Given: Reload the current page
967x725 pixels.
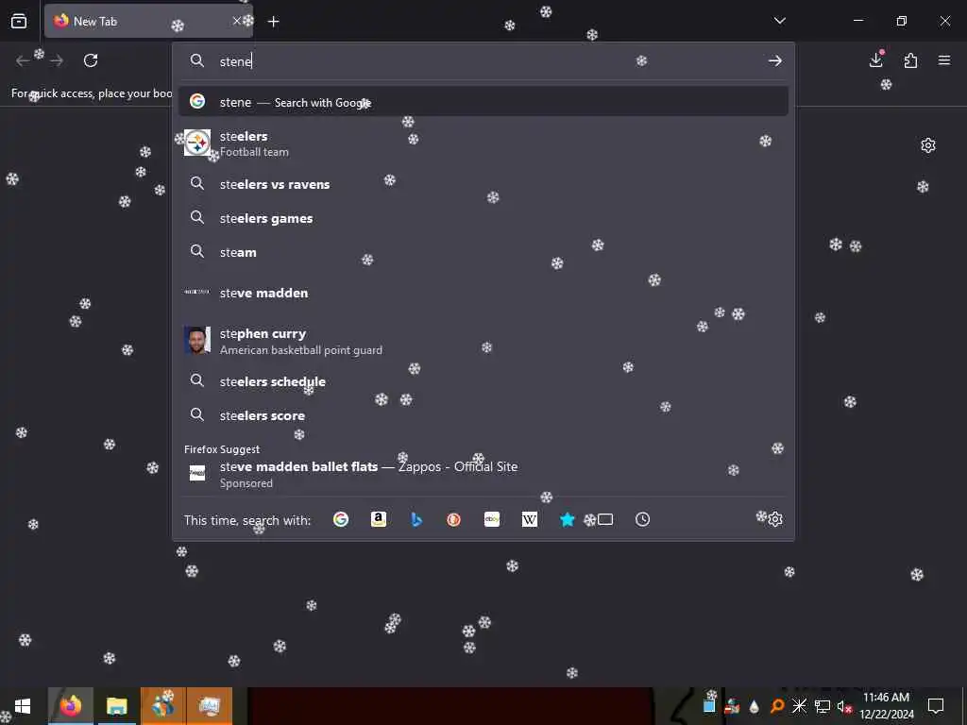Looking at the screenshot, I should click(x=91, y=60).
